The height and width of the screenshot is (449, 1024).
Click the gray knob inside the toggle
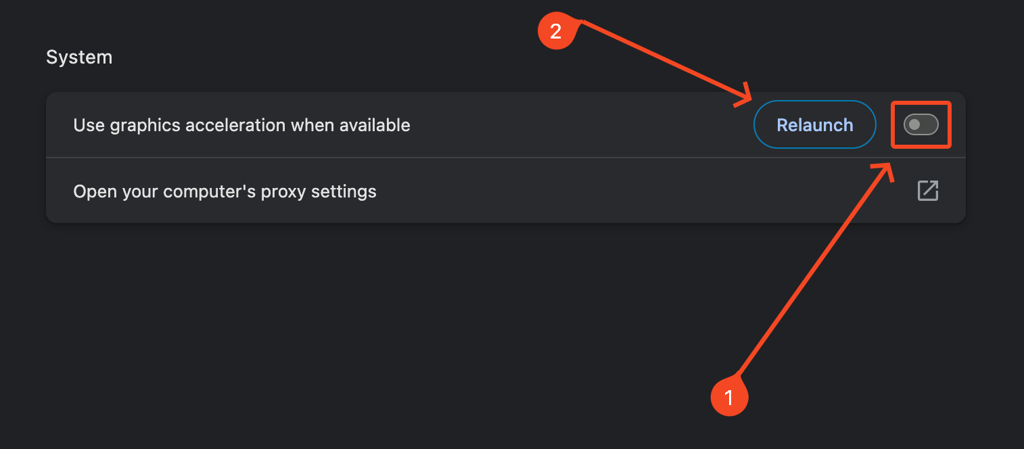coord(914,124)
